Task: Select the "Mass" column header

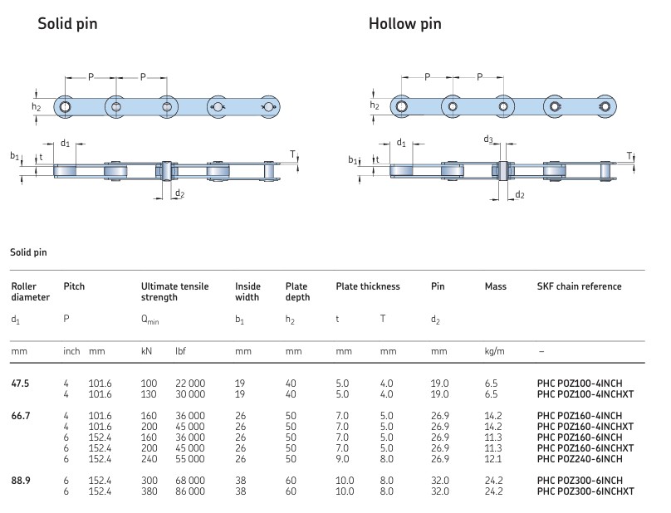Action: (x=495, y=286)
